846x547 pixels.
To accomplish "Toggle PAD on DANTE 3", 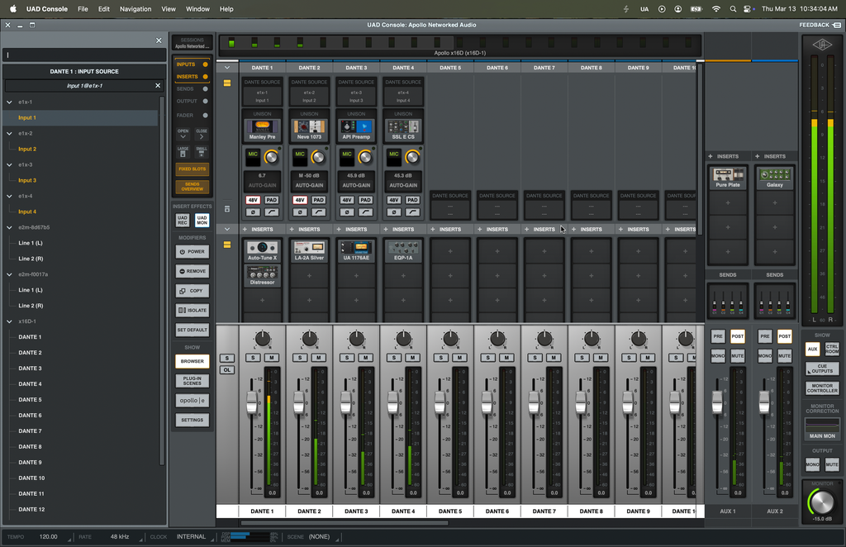I will (365, 200).
